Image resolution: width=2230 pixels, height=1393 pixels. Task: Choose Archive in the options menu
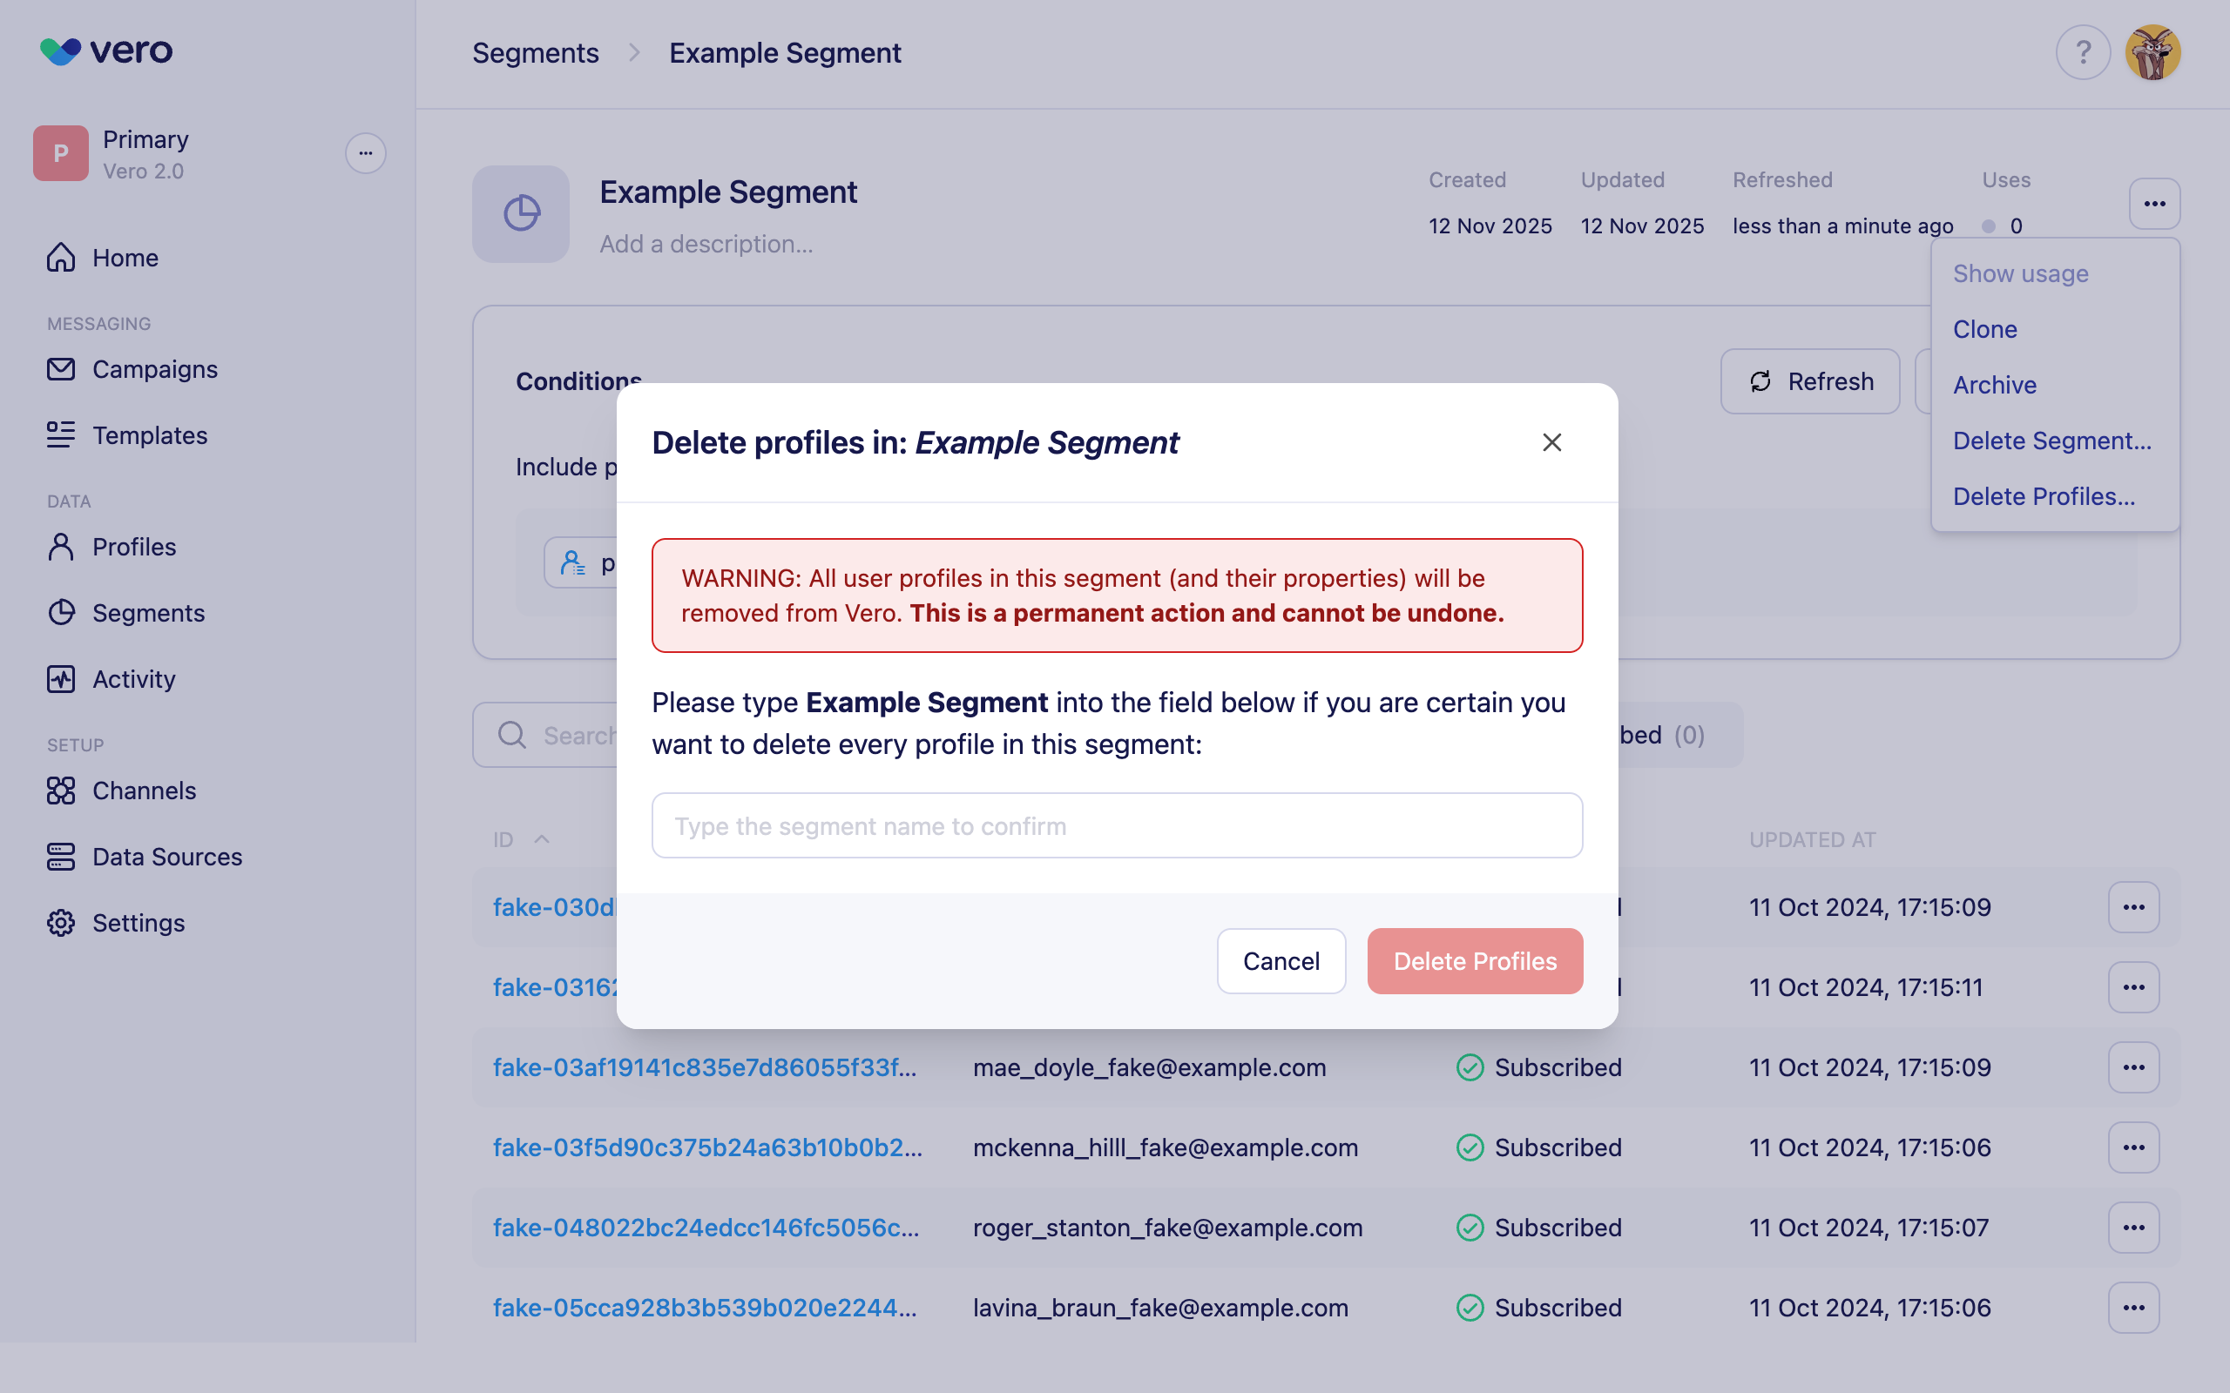(x=1993, y=385)
